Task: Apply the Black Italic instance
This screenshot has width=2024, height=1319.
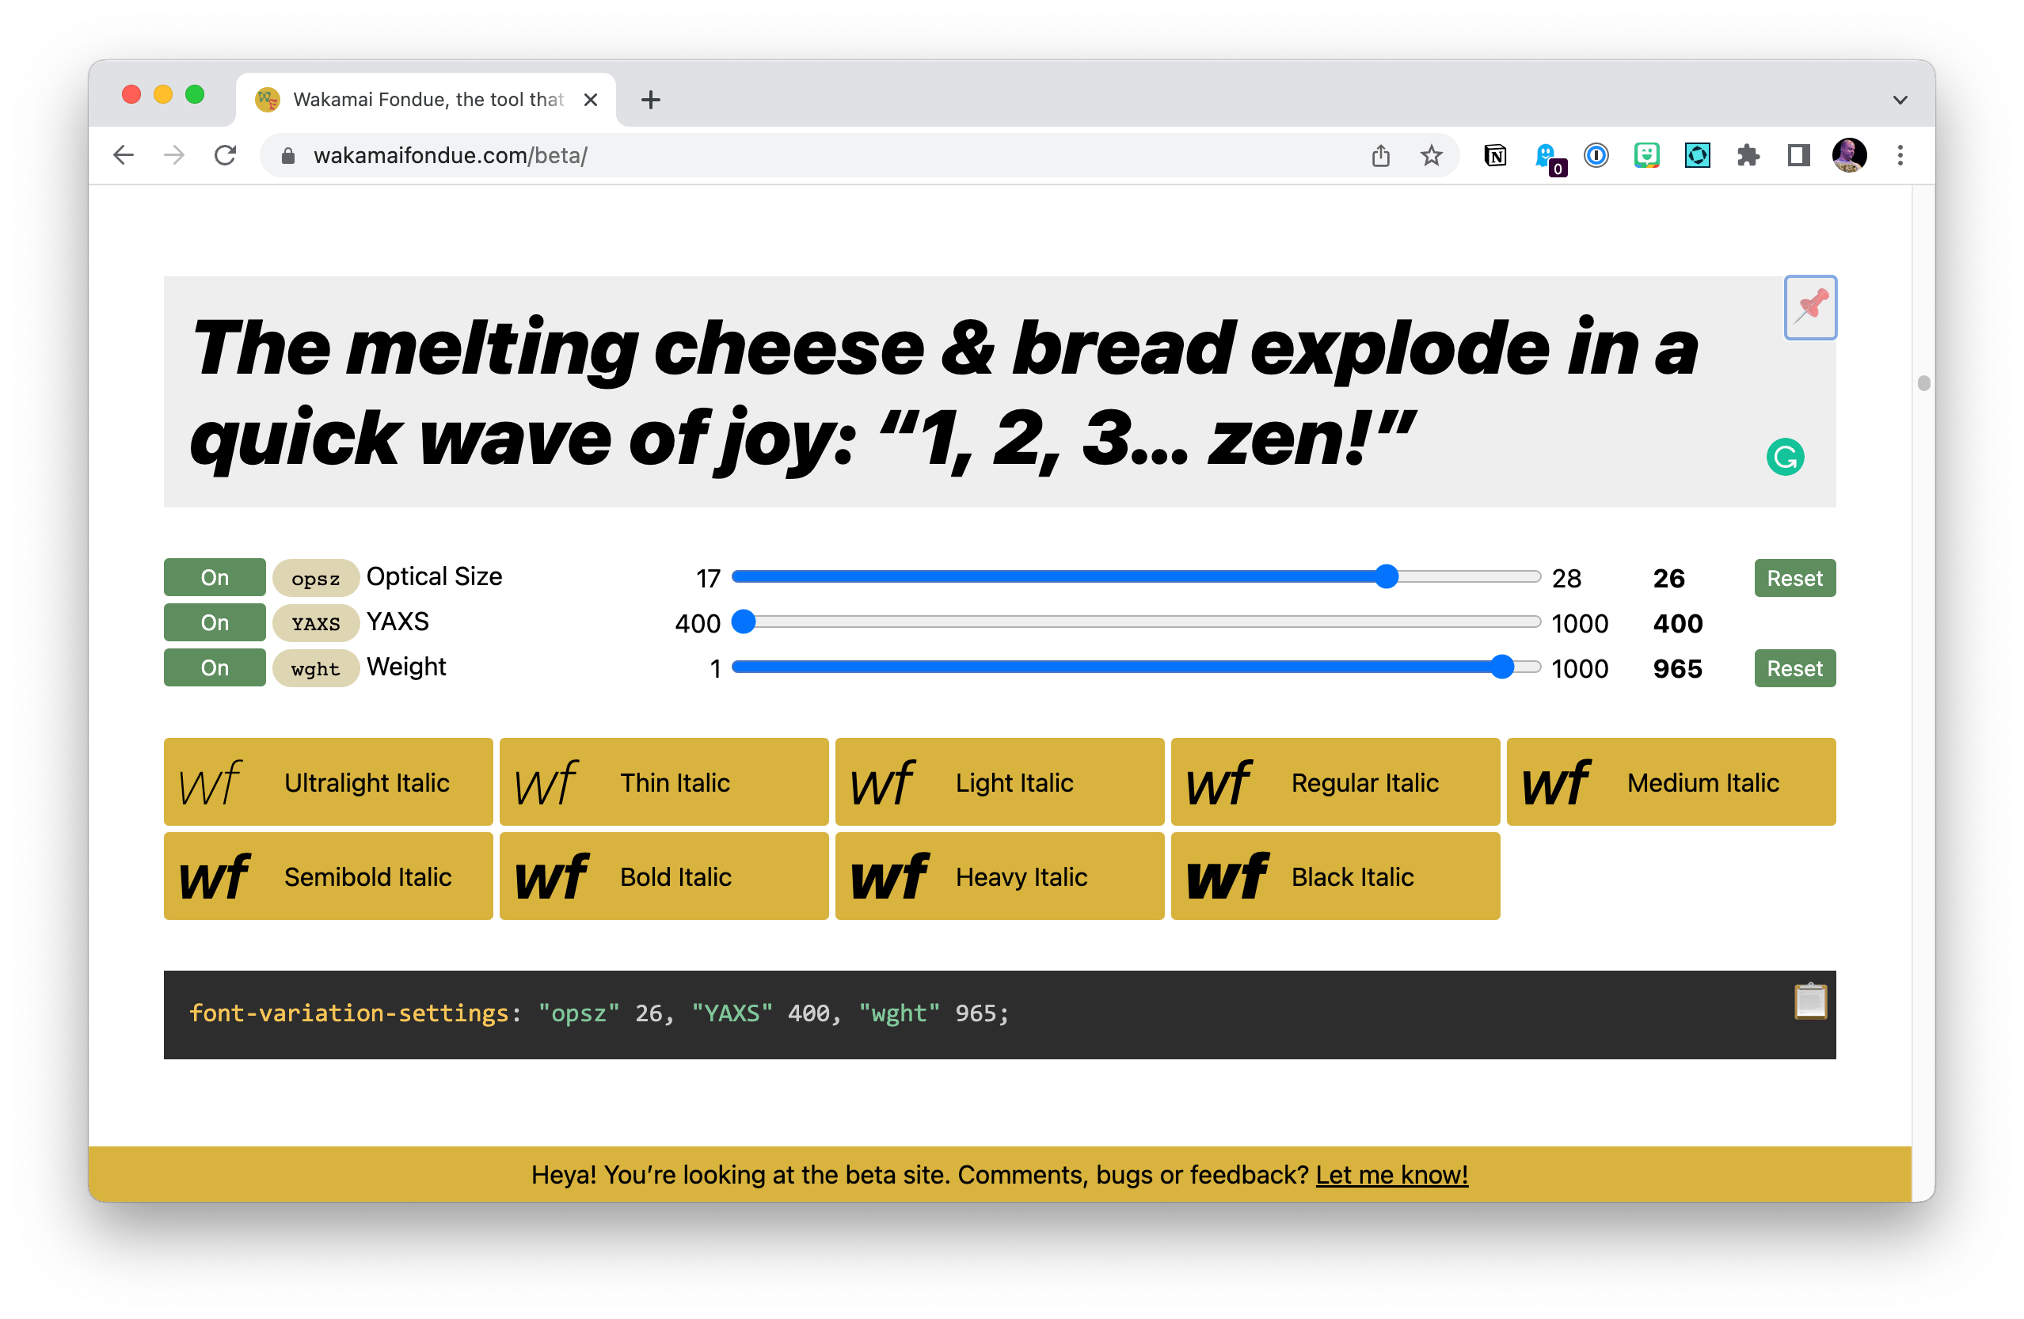Action: coord(1334,876)
